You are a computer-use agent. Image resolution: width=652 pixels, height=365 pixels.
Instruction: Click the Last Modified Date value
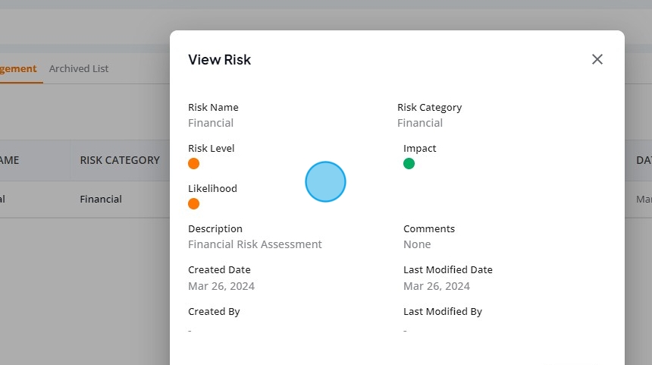coord(437,286)
